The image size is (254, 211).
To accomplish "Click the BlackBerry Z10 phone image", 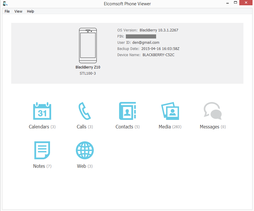I will [88, 45].
